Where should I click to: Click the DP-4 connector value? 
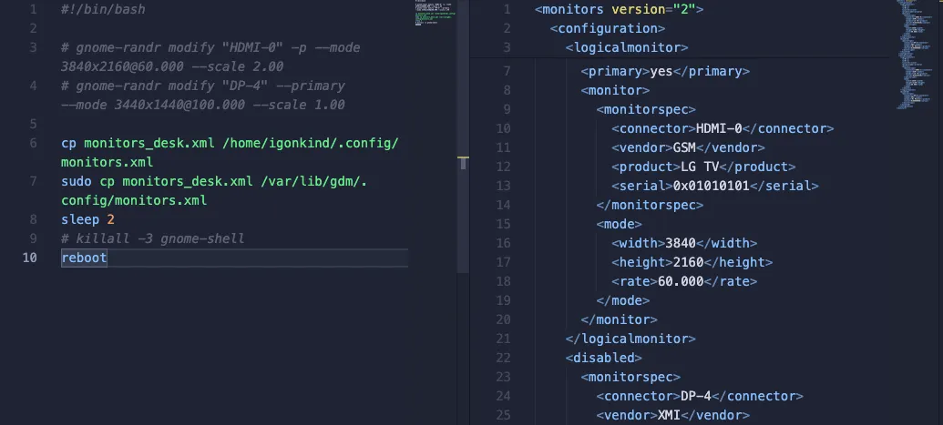(x=695, y=396)
